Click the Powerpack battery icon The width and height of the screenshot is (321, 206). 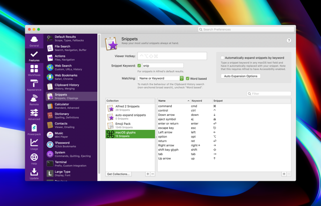[34, 128]
